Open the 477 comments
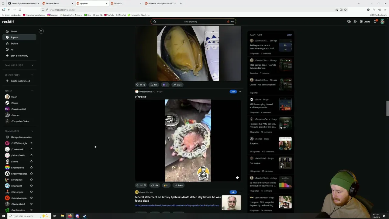Image resolution: width=389 pixels, height=219 pixels. click(x=154, y=85)
